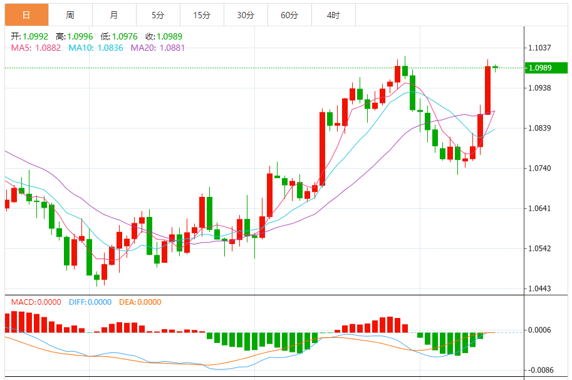Screen dimensions: 572x380
Task: Click the 开:1.0992 open price value
Action: click(29, 36)
